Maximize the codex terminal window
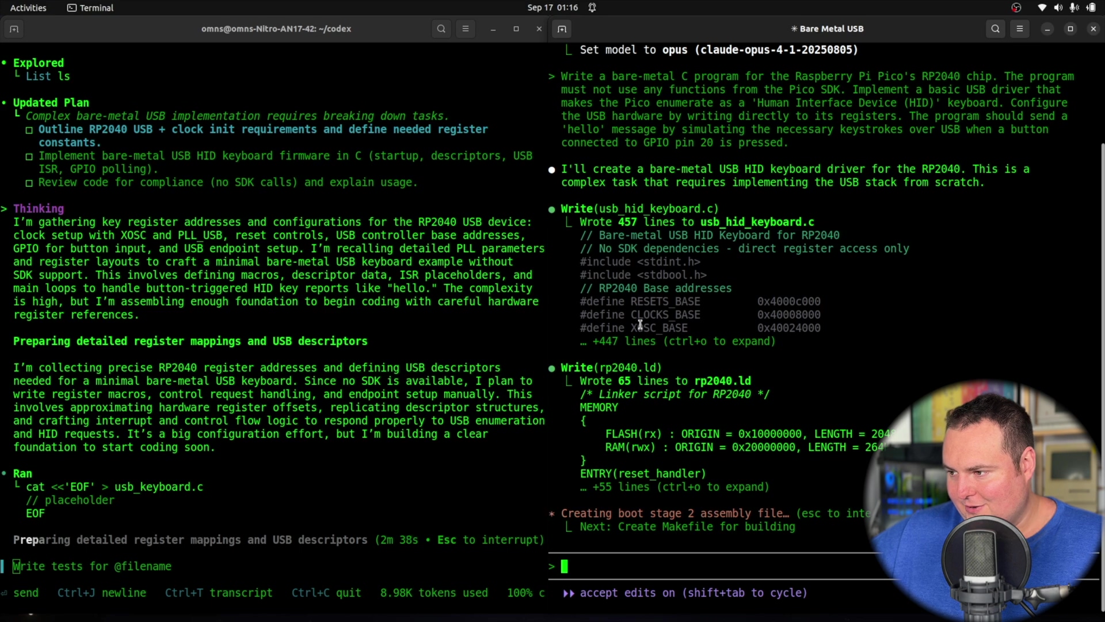 516,29
